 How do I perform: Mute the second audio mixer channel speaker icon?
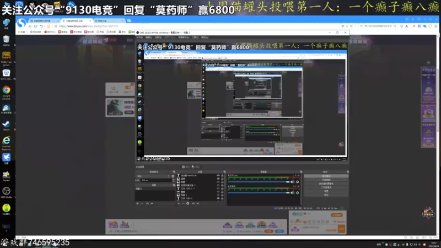(x=293, y=192)
